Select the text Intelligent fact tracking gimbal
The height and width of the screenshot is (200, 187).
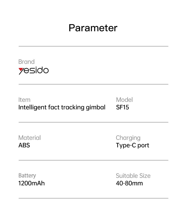tap(62, 107)
